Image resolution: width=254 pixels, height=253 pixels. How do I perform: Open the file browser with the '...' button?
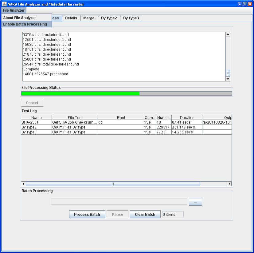click(x=195, y=201)
